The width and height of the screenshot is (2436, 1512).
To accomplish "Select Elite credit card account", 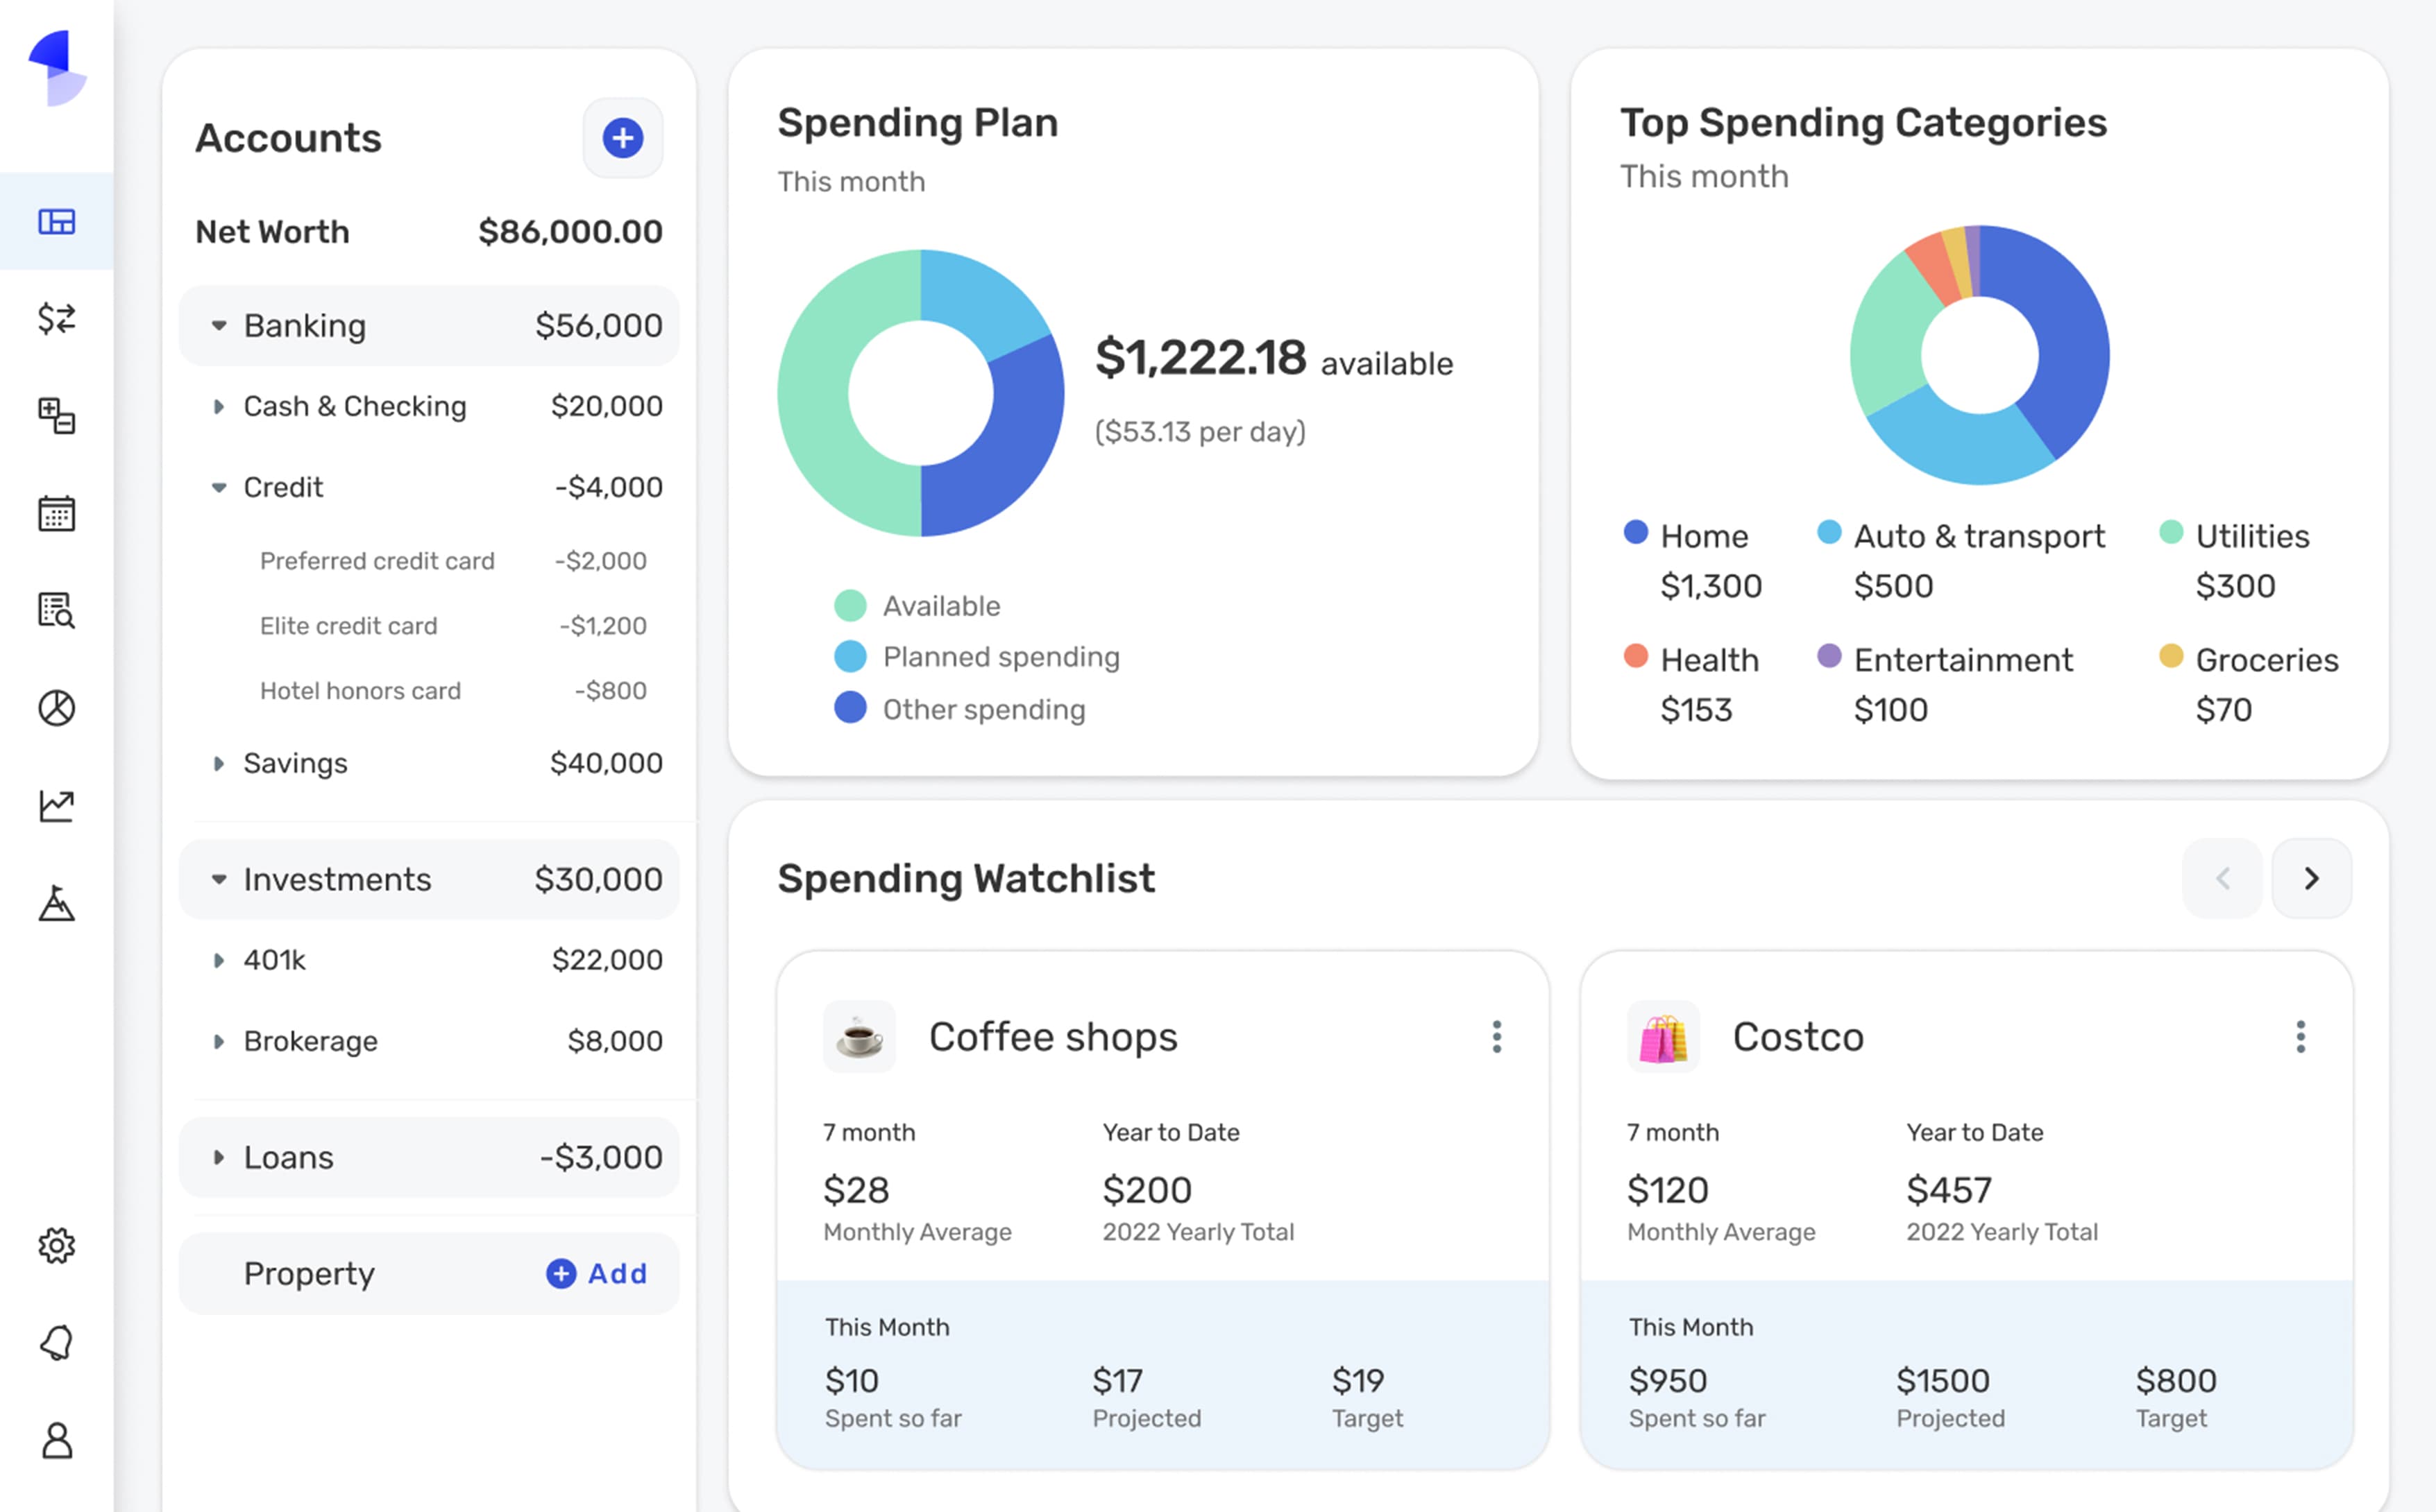I will tap(453, 626).
